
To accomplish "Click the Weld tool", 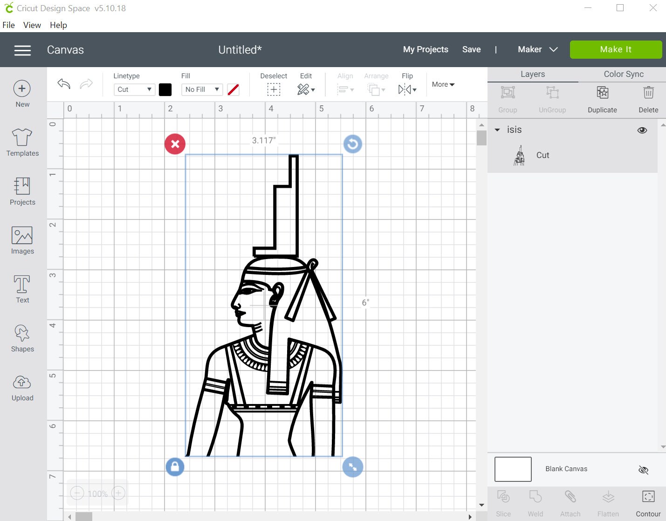I will pos(536,502).
